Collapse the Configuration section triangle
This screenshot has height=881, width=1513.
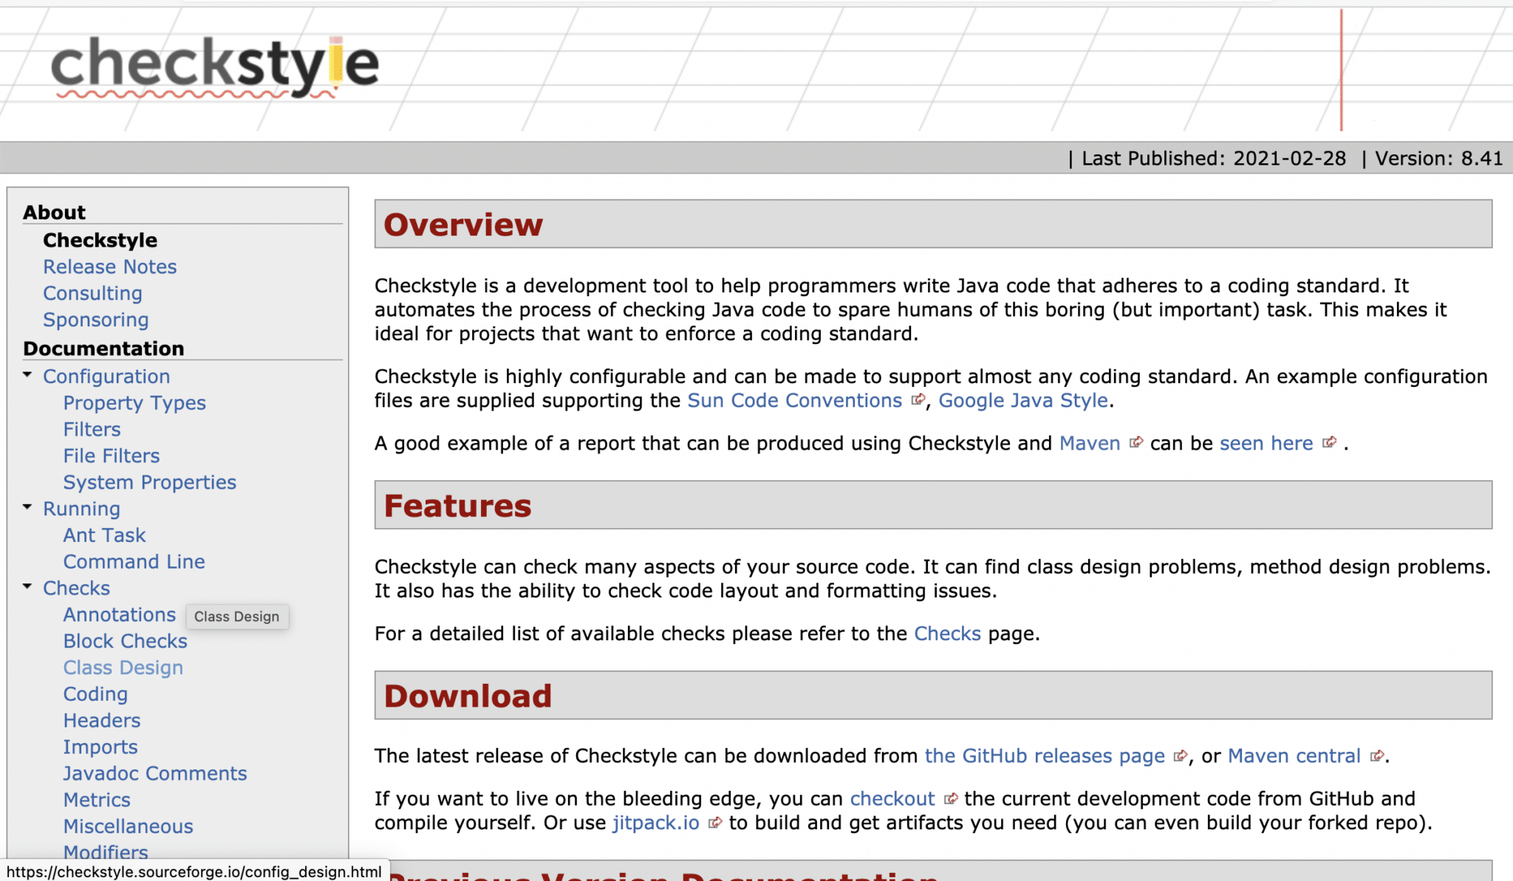tap(27, 375)
